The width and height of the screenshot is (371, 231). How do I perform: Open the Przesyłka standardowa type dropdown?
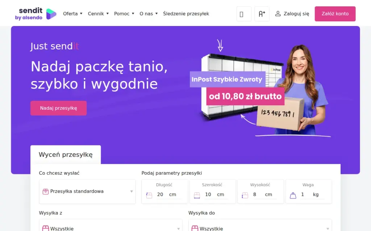pyautogui.click(x=87, y=191)
